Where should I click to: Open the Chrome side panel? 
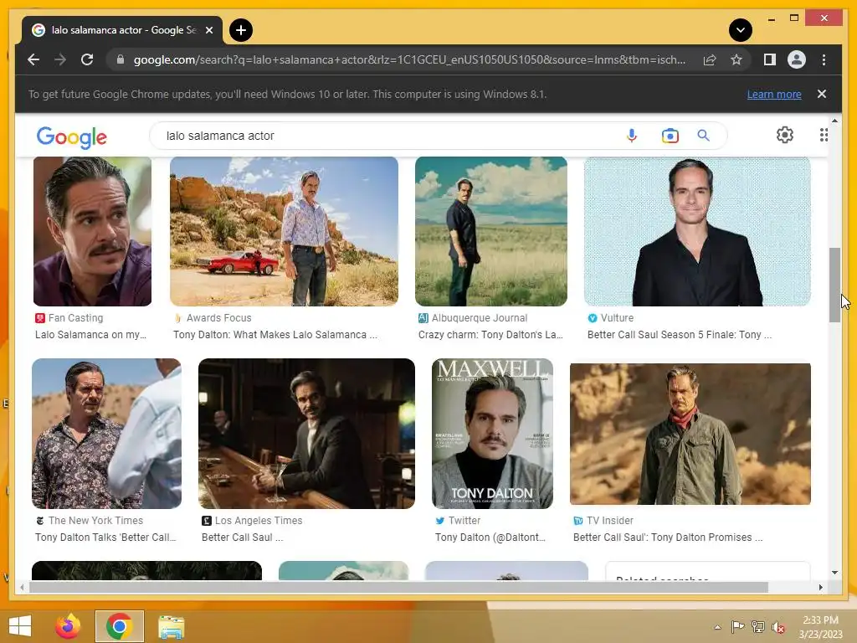point(770,59)
